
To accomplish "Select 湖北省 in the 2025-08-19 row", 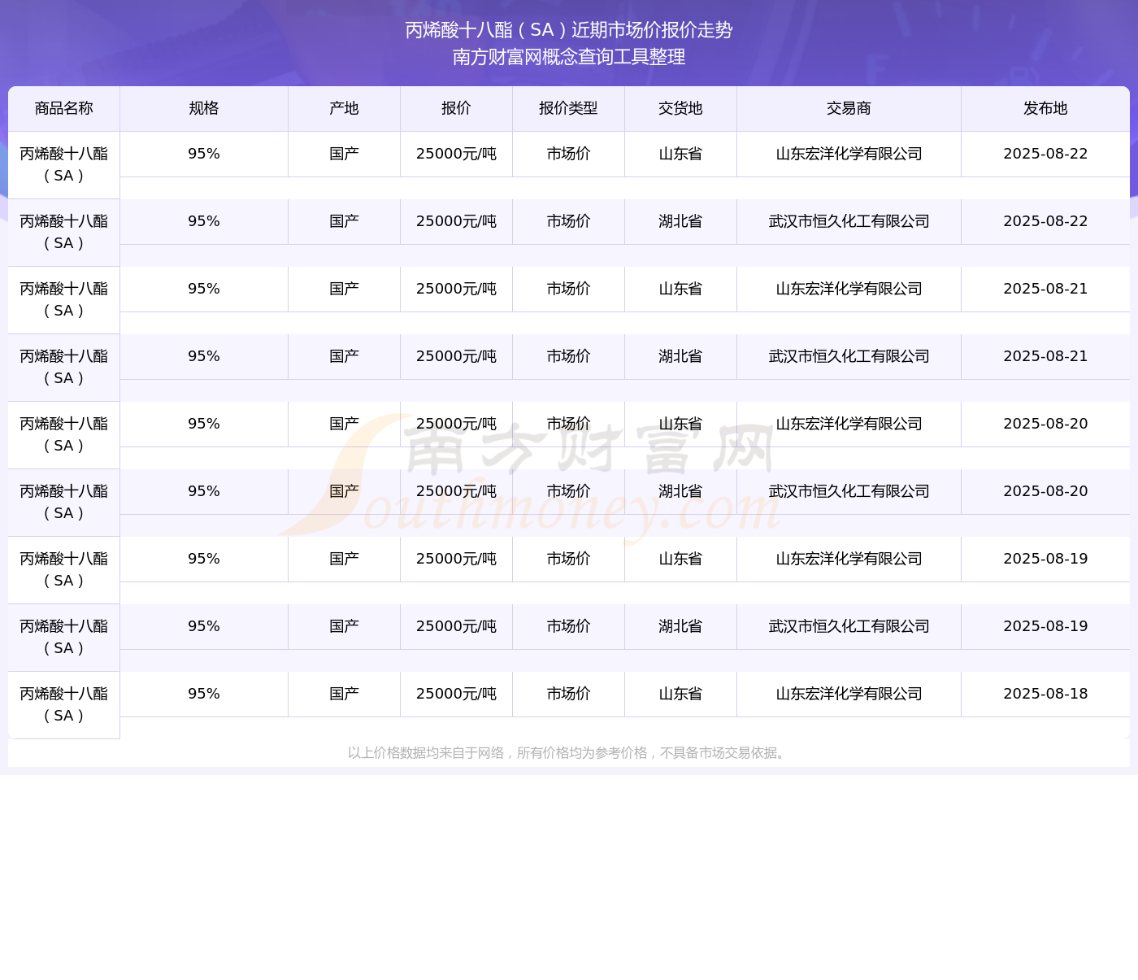I will tap(681, 626).
